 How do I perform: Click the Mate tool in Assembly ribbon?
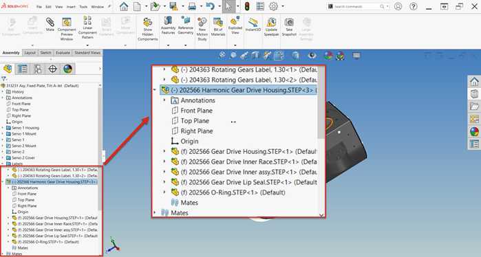click(x=50, y=25)
